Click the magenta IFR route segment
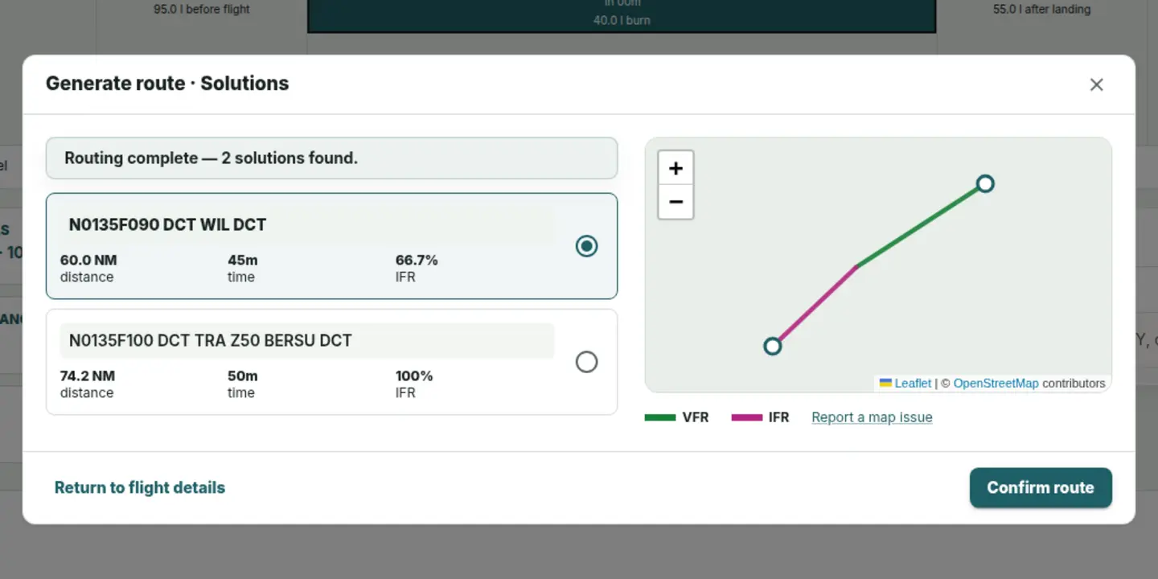The width and height of the screenshot is (1158, 579). 815,306
